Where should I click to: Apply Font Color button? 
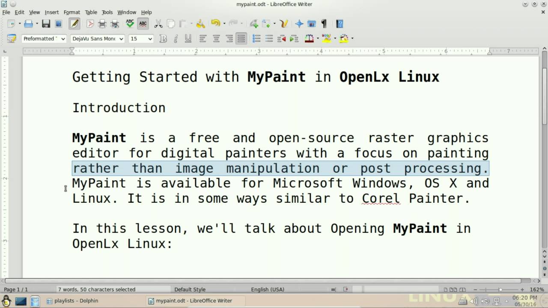point(309,38)
